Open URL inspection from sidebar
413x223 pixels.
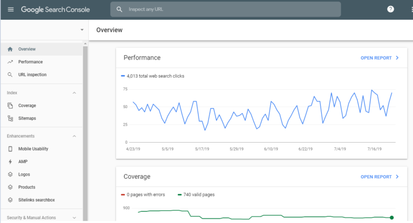32,75
